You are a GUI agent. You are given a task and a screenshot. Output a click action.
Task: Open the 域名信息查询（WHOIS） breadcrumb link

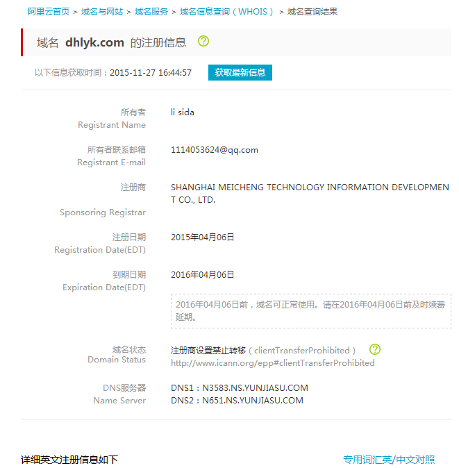(x=227, y=12)
